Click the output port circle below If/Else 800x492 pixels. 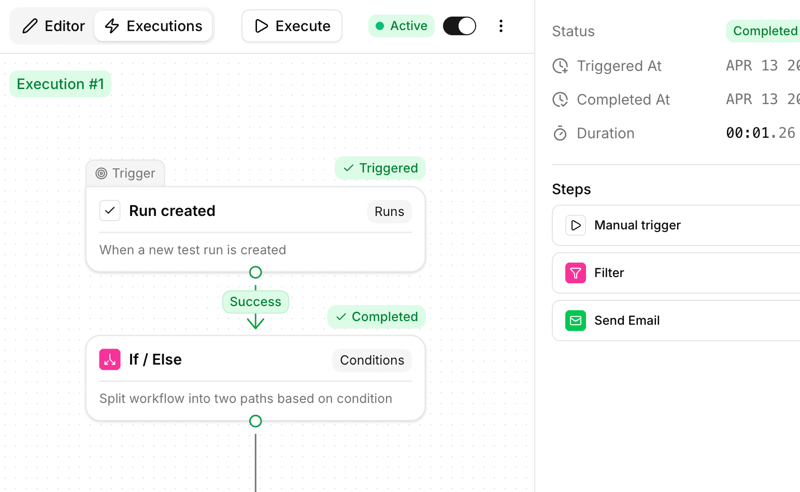[x=255, y=421]
